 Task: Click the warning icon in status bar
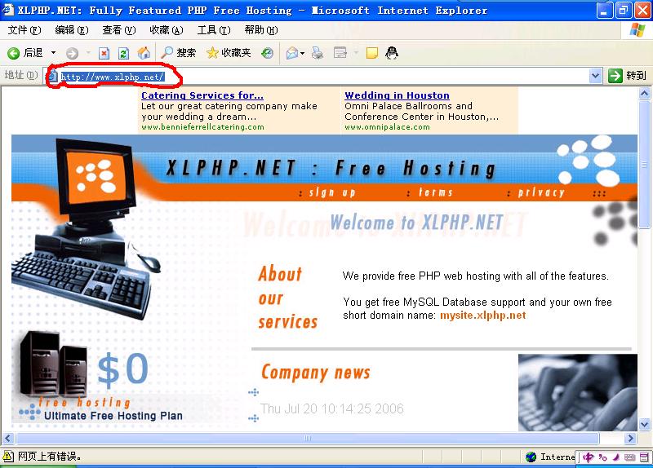pos(8,457)
